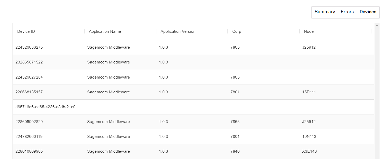Screen dimensions: 391x161
Task: Sort the table by Node column
Action: click(309, 31)
